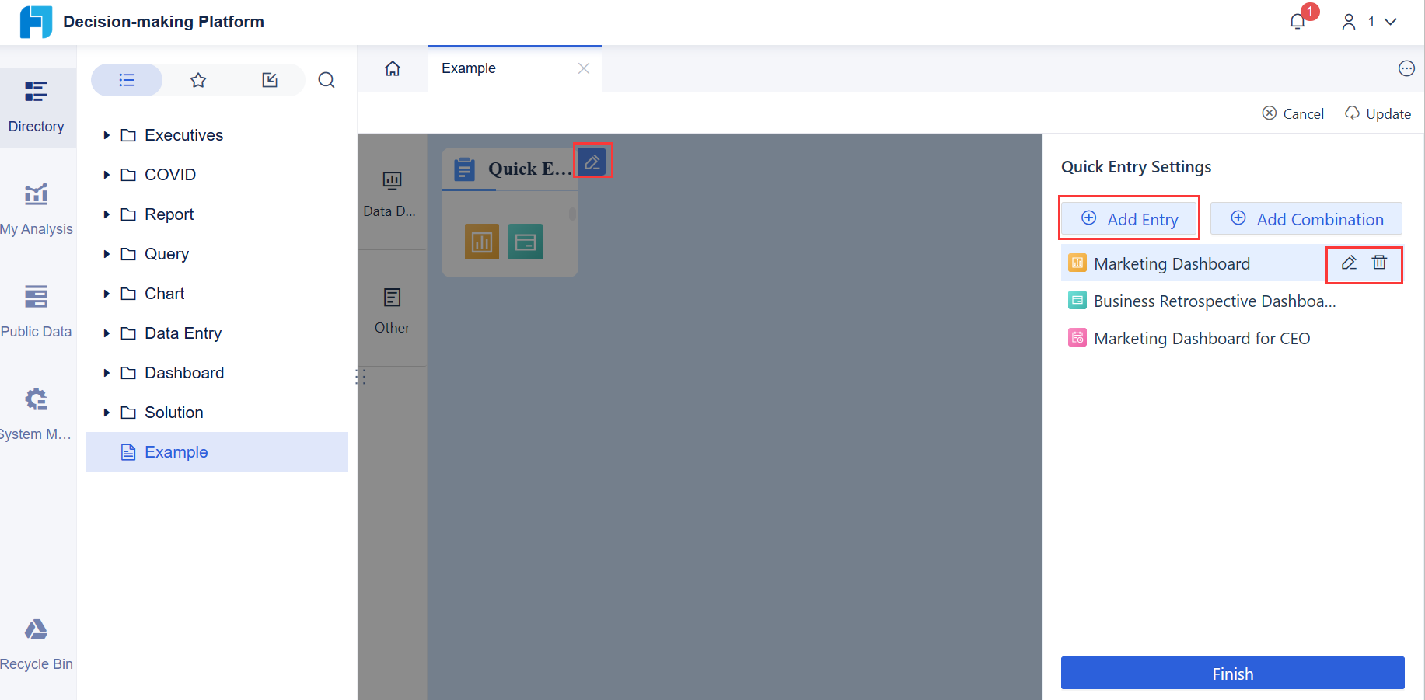This screenshot has width=1425, height=700.
Task: Expand the Executives folder
Action: tap(107, 134)
